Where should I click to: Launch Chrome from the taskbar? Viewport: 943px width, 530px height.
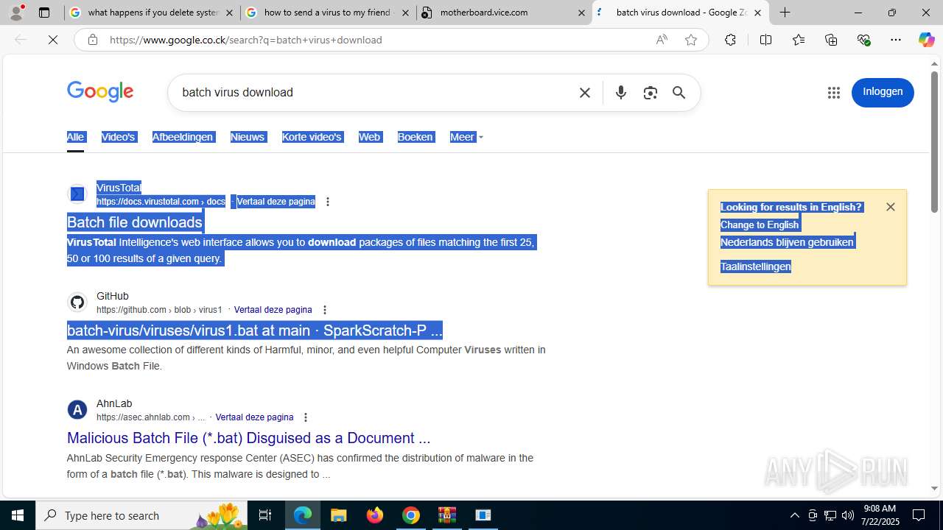pyautogui.click(x=411, y=515)
